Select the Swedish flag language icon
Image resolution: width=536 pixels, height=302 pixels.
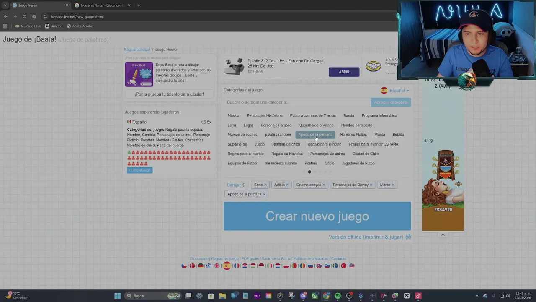[335, 266]
